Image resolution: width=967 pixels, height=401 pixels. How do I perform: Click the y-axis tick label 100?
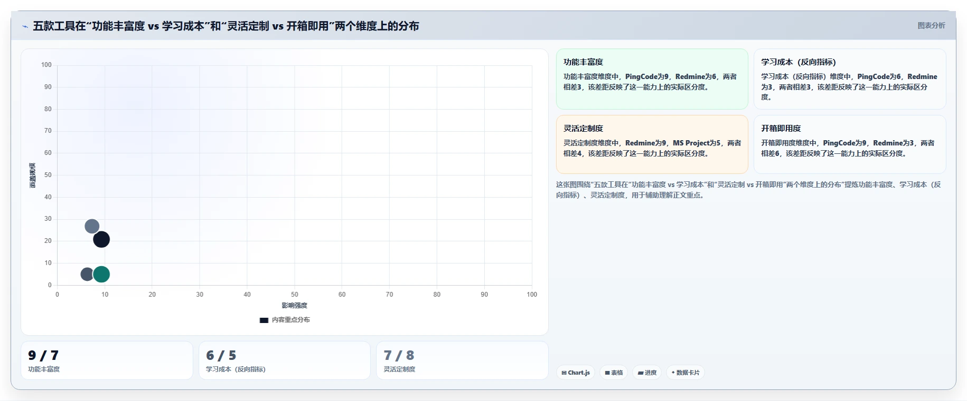coord(46,65)
